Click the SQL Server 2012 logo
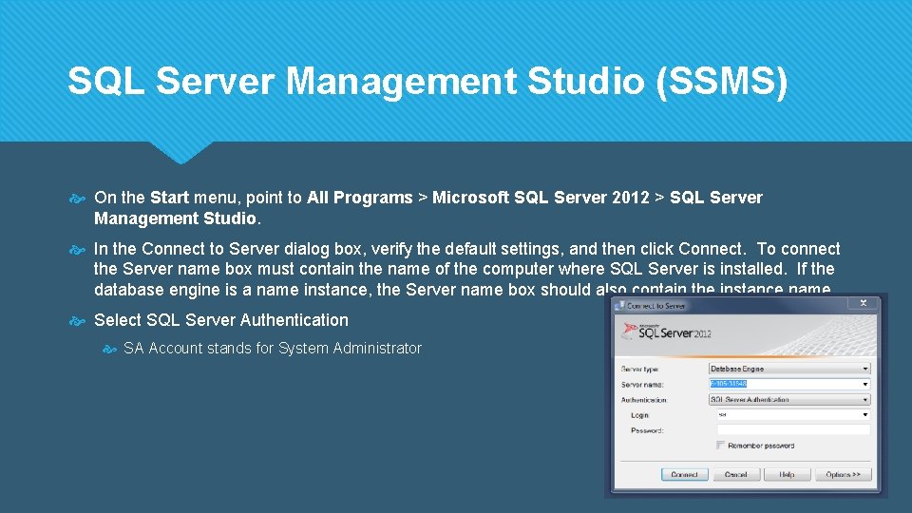This screenshot has width=912, height=513. [667, 332]
